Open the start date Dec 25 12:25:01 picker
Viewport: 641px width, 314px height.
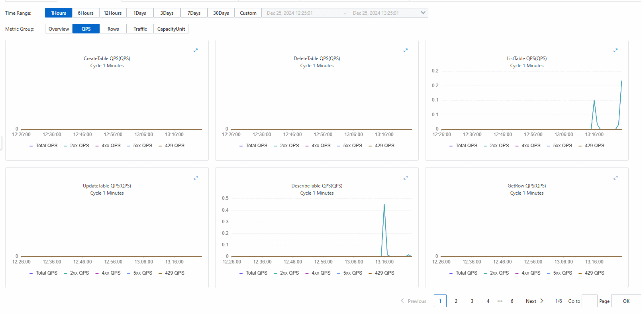(290, 13)
